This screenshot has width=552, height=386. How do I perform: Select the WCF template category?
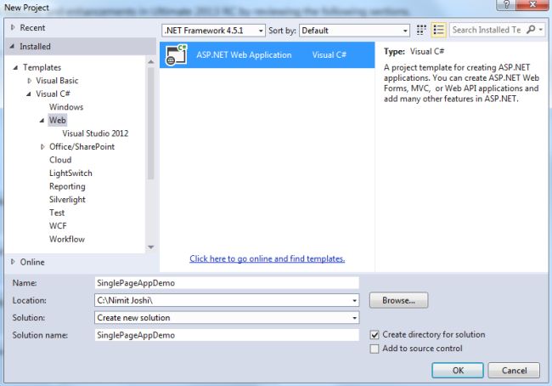coord(58,226)
